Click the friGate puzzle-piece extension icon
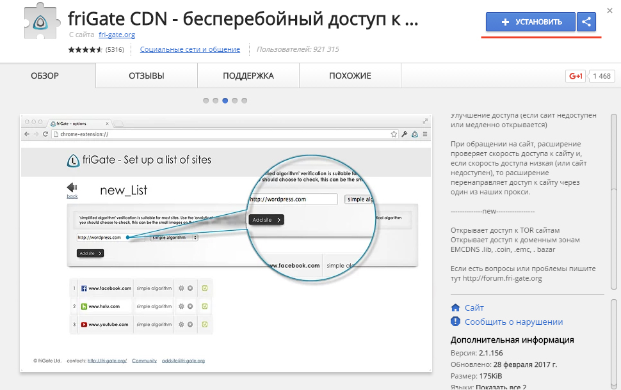Viewport: 621px width, 390px height. click(41, 22)
